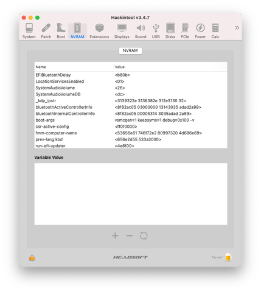Close the Hackintool window

click(x=24, y=18)
